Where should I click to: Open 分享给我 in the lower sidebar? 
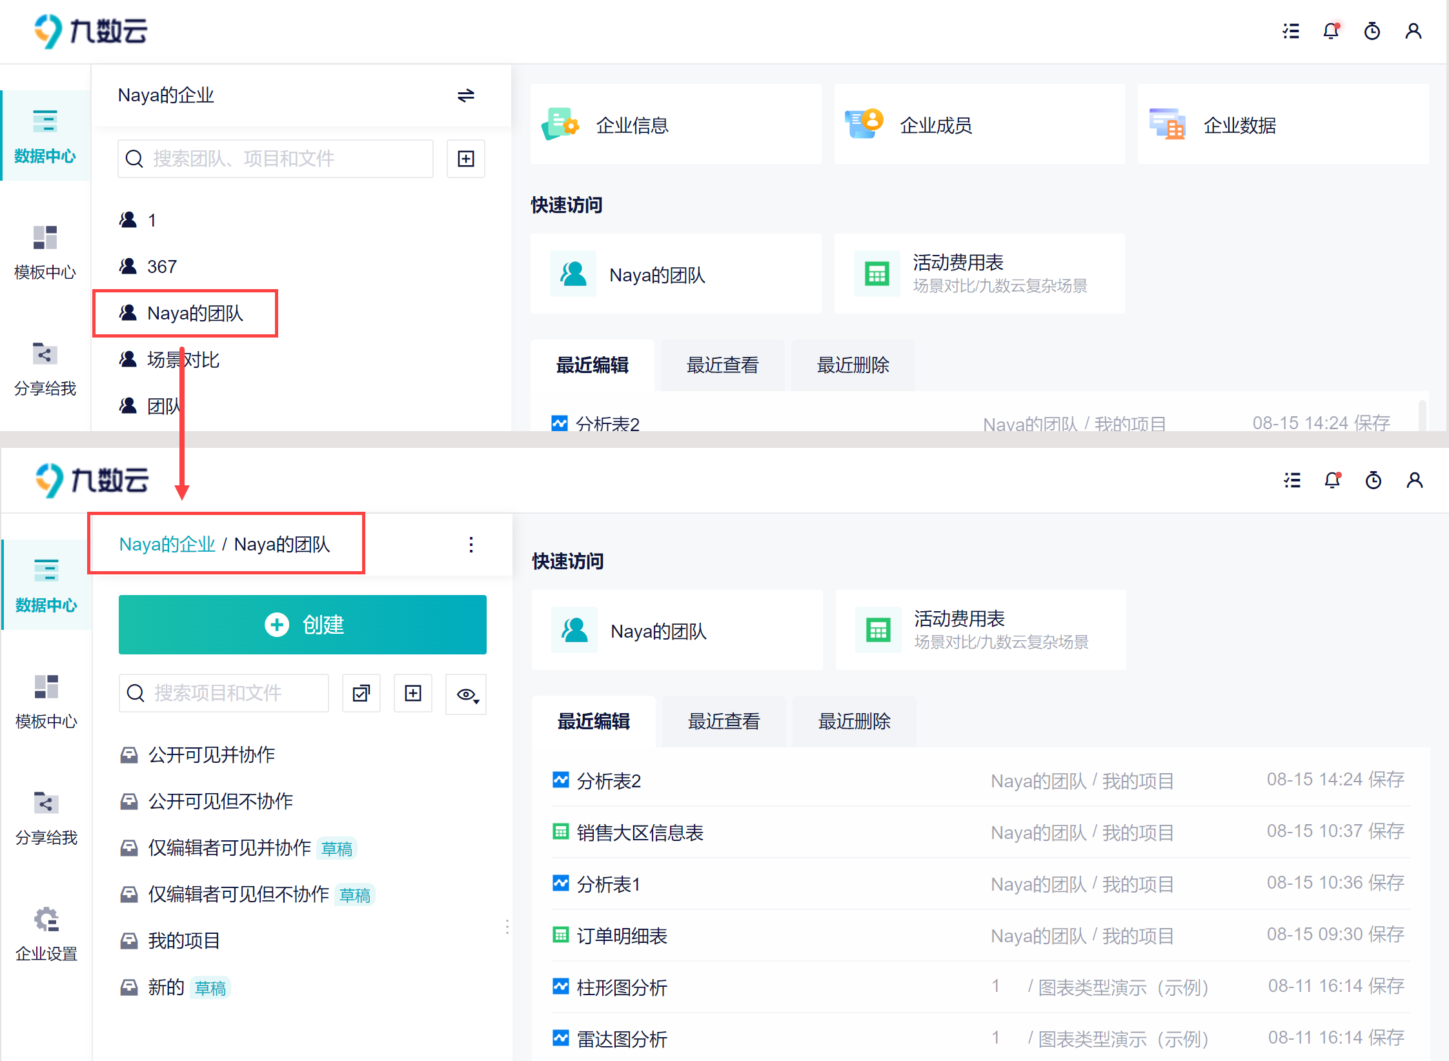pos(46,817)
